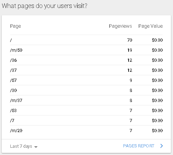Open the /57 page row
The width and height of the screenshot is (173, 155).
click(86, 80)
